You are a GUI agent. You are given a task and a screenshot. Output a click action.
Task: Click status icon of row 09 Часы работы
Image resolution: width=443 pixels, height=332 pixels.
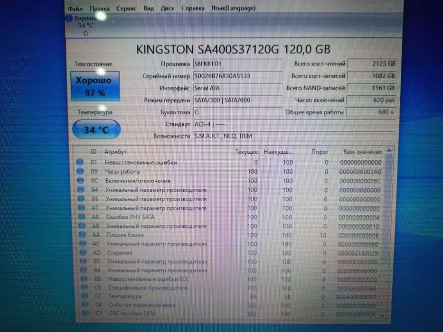tap(80, 171)
